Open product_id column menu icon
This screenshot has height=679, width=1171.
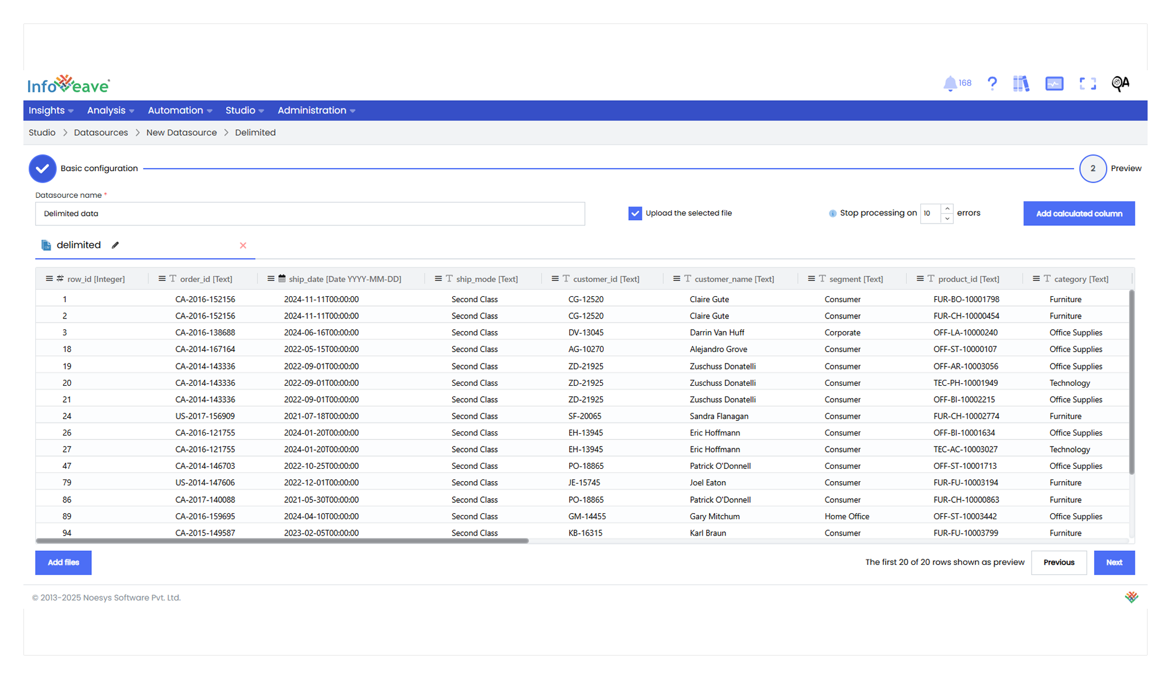(x=920, y=279)
